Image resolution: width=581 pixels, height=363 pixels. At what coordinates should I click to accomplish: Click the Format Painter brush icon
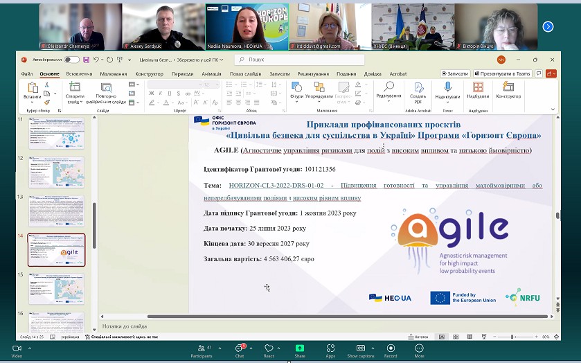tap(47, 103)
